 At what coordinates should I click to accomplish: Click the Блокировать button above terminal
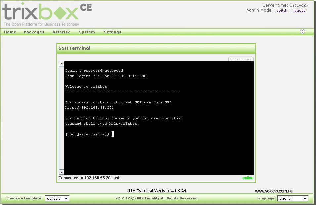click(241, 59)
